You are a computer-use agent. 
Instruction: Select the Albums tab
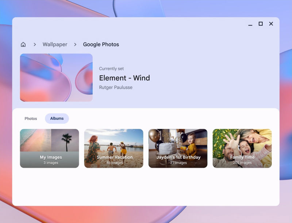coord(57,118)
